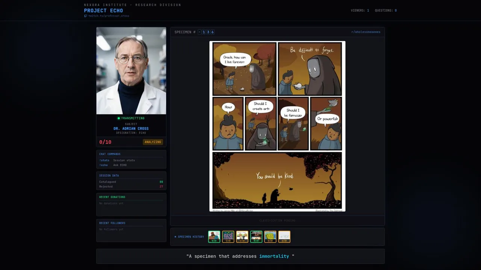Click the Rejected count 27
The height and width of the screenshot is (270, 481).
click(161, 186)
